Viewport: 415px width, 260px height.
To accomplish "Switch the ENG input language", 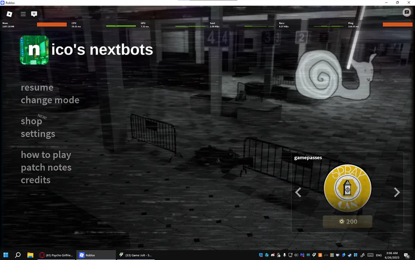I will [379, 255].
